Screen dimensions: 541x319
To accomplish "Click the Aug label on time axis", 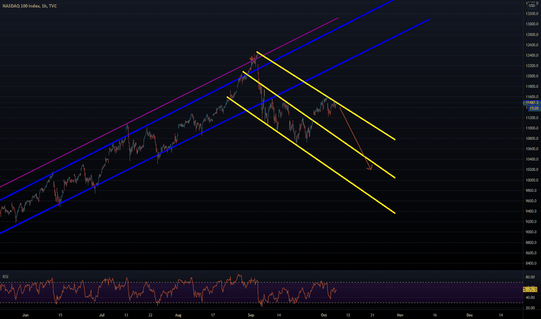I will click(x=178, y=315).
